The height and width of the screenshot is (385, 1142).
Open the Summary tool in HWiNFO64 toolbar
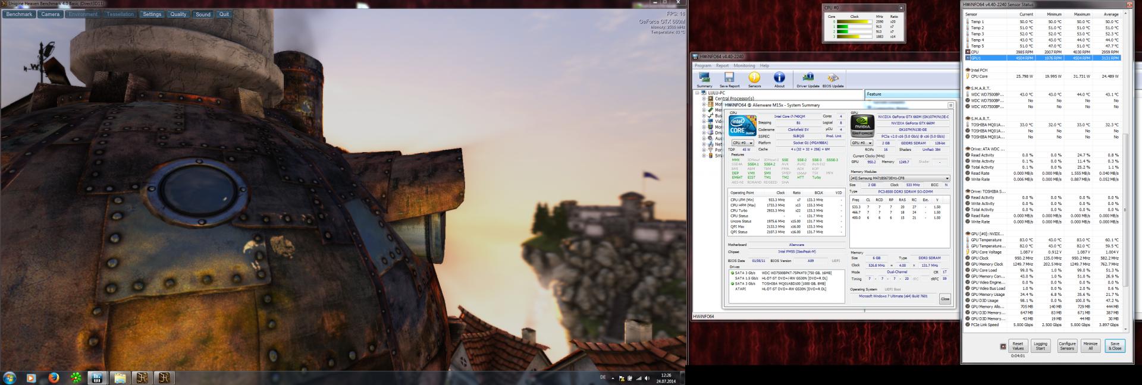[704, 80]
